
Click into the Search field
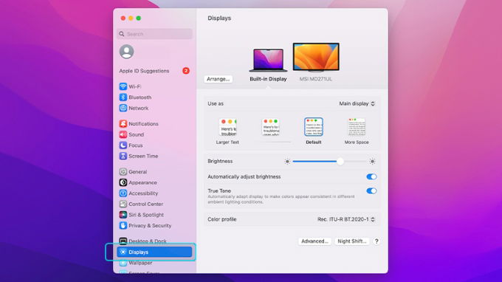point(154,34)
